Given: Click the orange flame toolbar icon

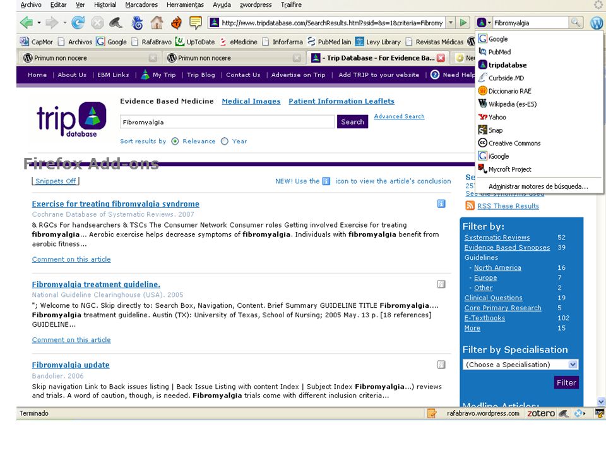Looking at the screenshot, I should tap(176, 23).
